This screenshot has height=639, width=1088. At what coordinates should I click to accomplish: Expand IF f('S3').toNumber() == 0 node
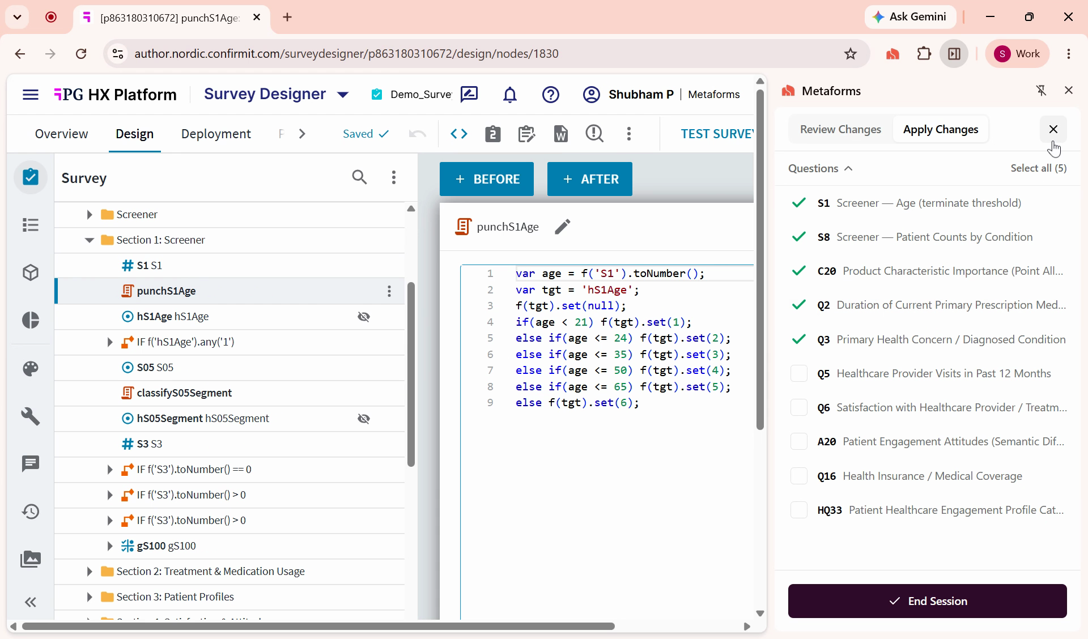pos(110,470)
